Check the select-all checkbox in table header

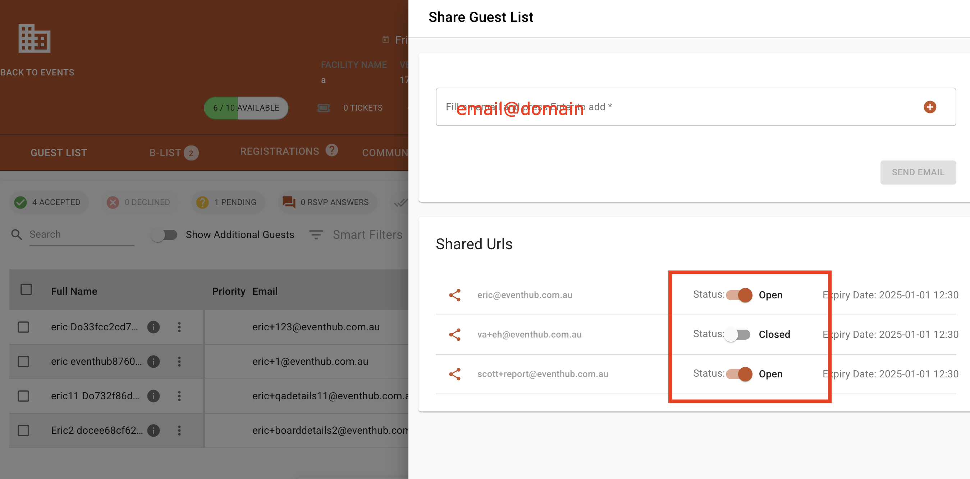tap(26, 290)
